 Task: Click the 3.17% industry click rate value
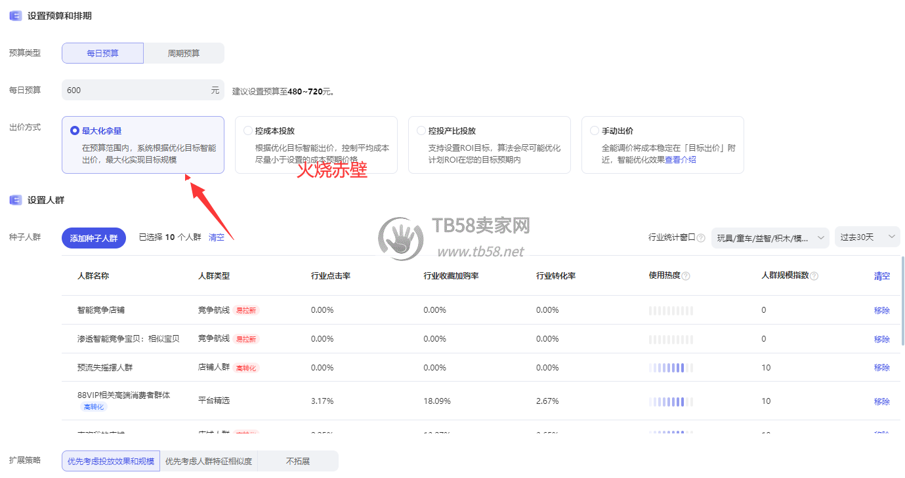pos(322,401)
